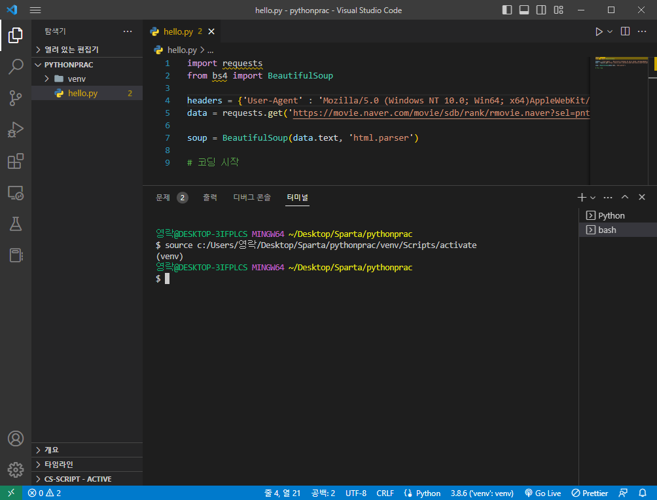Open the Extensions view

tap(16, 161)
